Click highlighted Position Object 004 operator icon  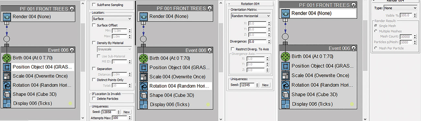pos(7,67)
